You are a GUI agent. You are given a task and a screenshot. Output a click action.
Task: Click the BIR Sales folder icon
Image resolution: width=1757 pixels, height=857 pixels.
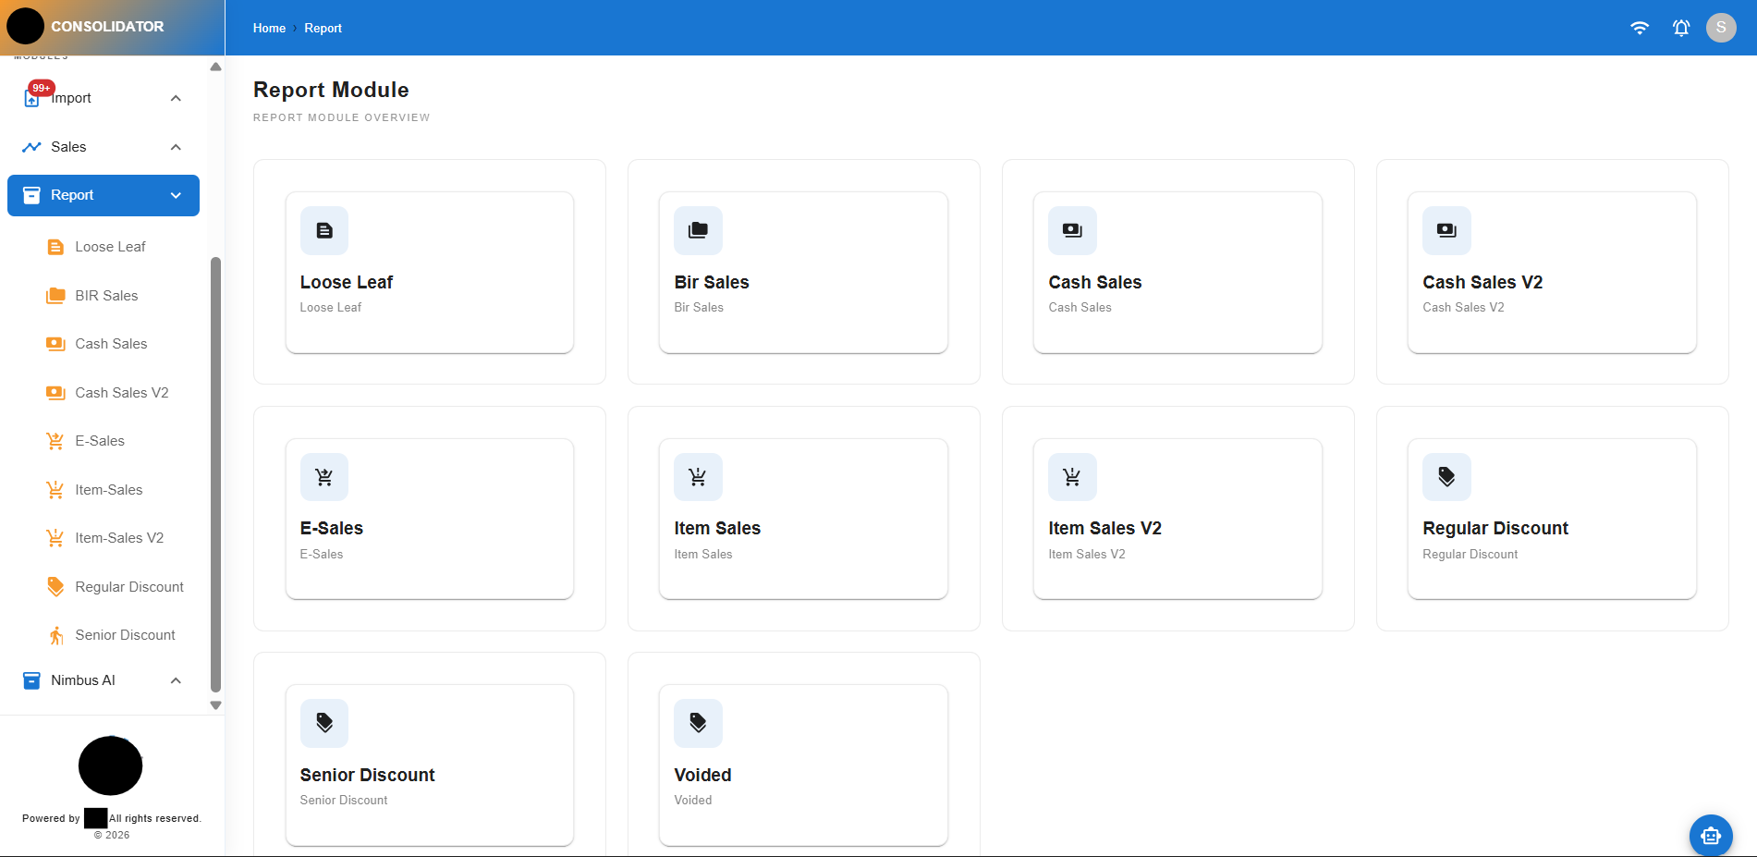(55, 295)
